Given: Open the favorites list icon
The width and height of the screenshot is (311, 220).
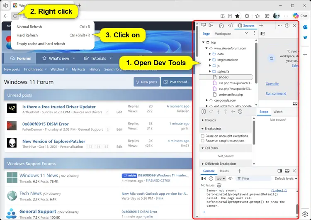Looking at the screenshot, I should click(258, 16).
